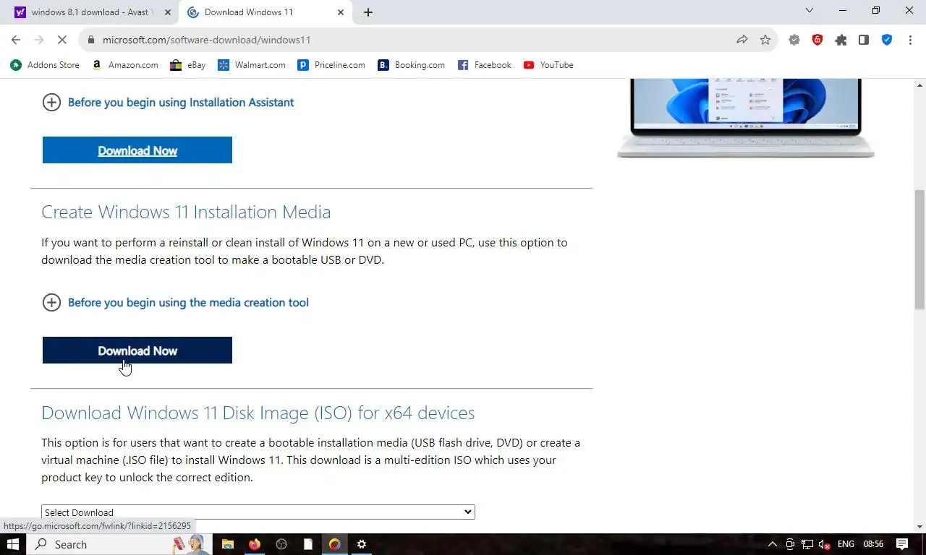Open the Addons Store bookmark
This screenshot has height=555, width=926.
point(45,65)
